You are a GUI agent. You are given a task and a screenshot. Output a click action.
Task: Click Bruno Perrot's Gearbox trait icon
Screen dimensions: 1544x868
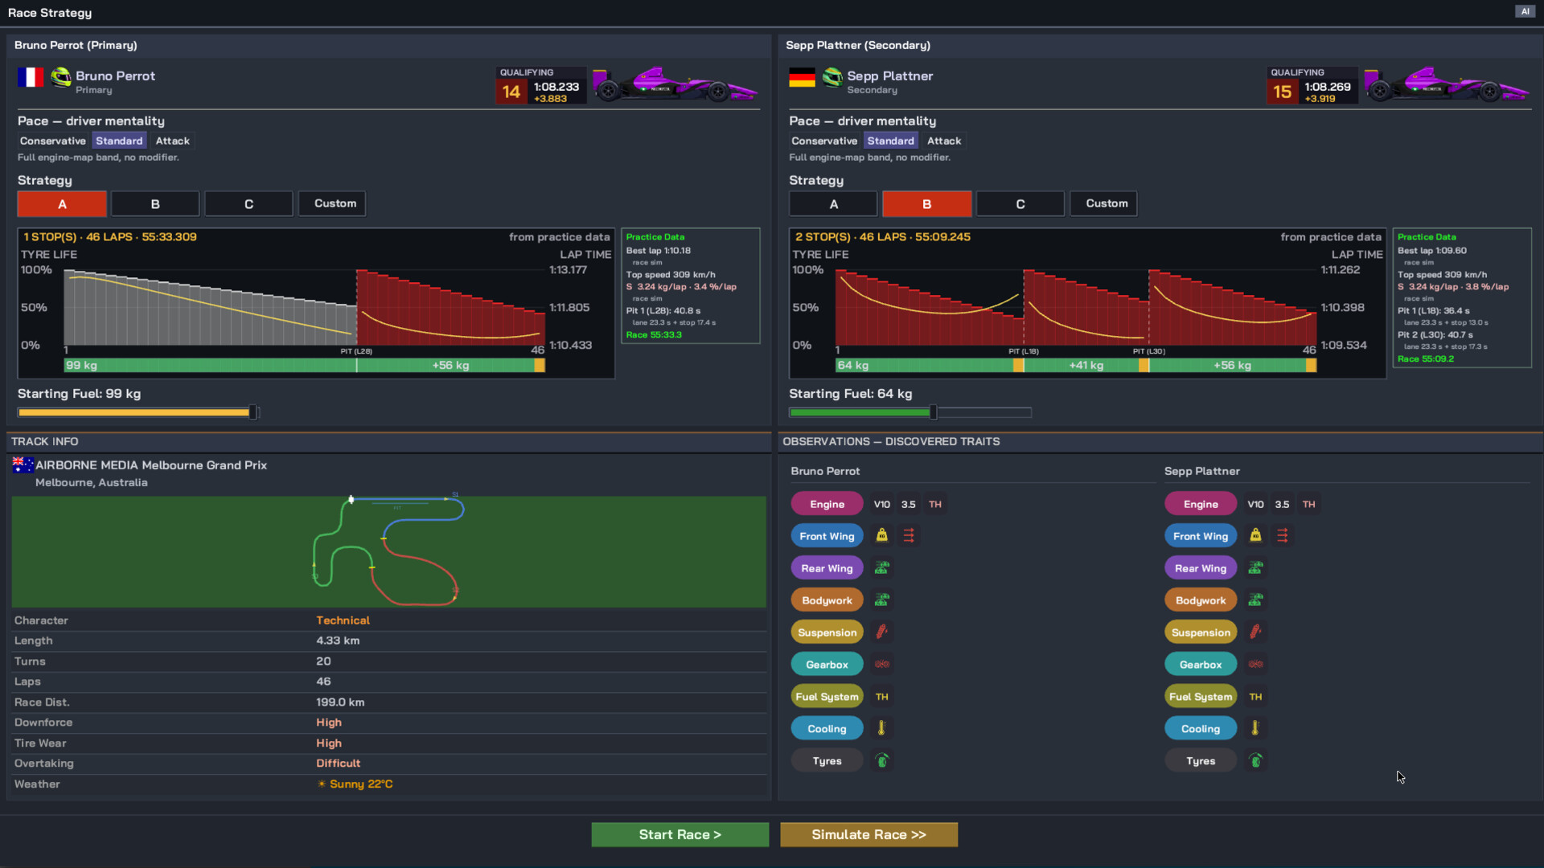pos(881,664)
